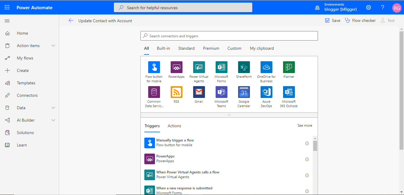Collapse the navigation pane with the hamburger menu
The image size is (404, 195).
(x=7, y=21)
